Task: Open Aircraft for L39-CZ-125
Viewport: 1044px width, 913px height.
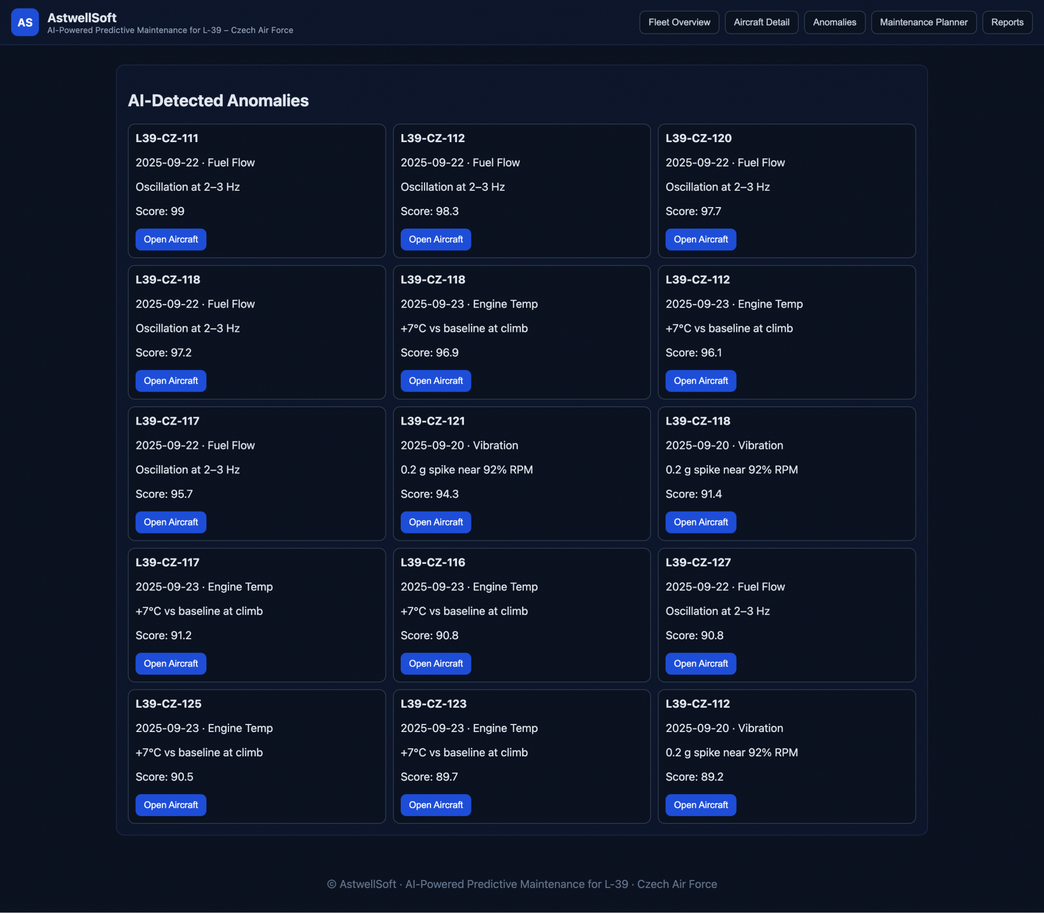Action: pyautogui.click(x=171, y=805)
